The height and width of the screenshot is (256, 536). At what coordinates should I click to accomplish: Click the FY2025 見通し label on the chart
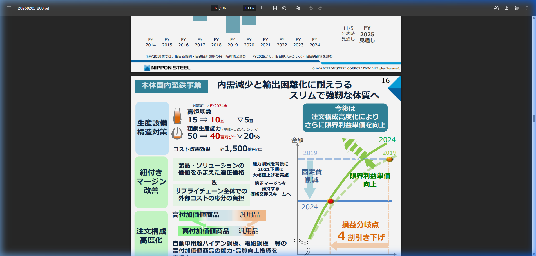pos(367,34)
